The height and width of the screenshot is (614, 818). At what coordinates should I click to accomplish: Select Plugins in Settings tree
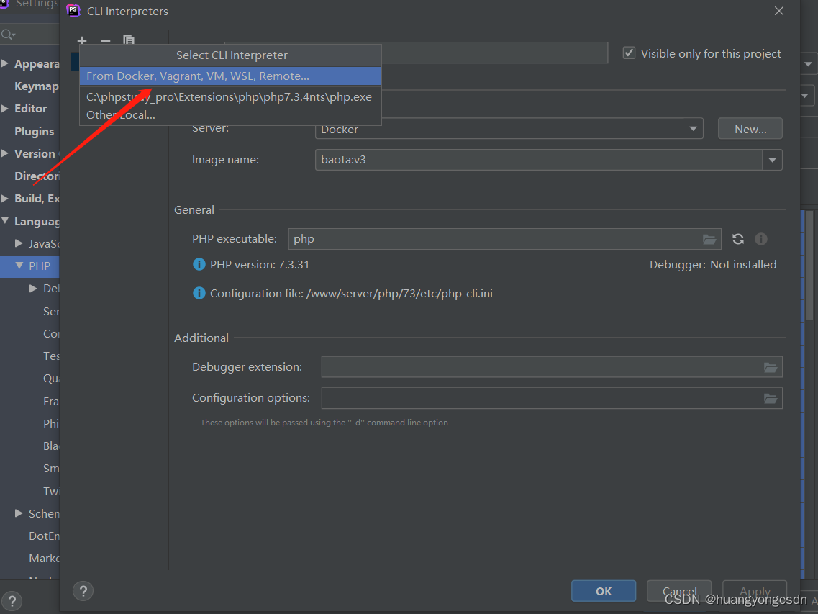coord(35,132)
